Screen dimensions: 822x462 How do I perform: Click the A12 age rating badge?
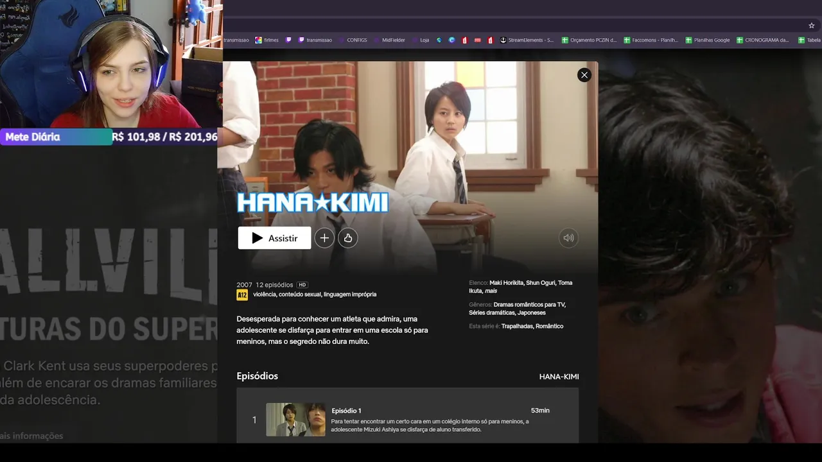242,295
